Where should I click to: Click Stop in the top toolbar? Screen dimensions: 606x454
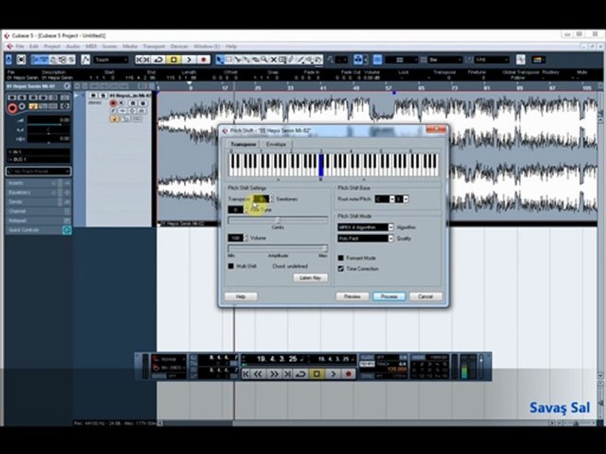[x=174, y=59]
